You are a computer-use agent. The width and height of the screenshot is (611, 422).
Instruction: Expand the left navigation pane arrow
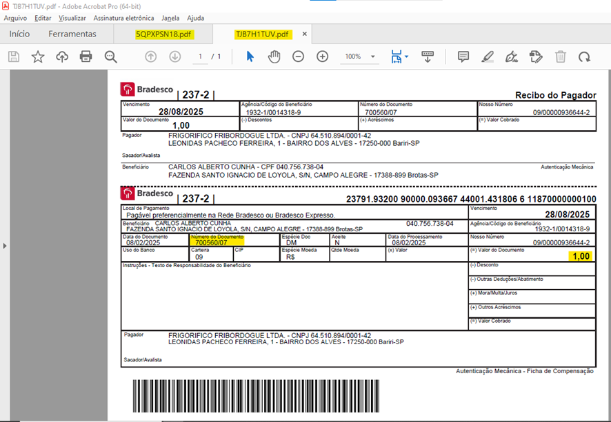click(5, 246)
